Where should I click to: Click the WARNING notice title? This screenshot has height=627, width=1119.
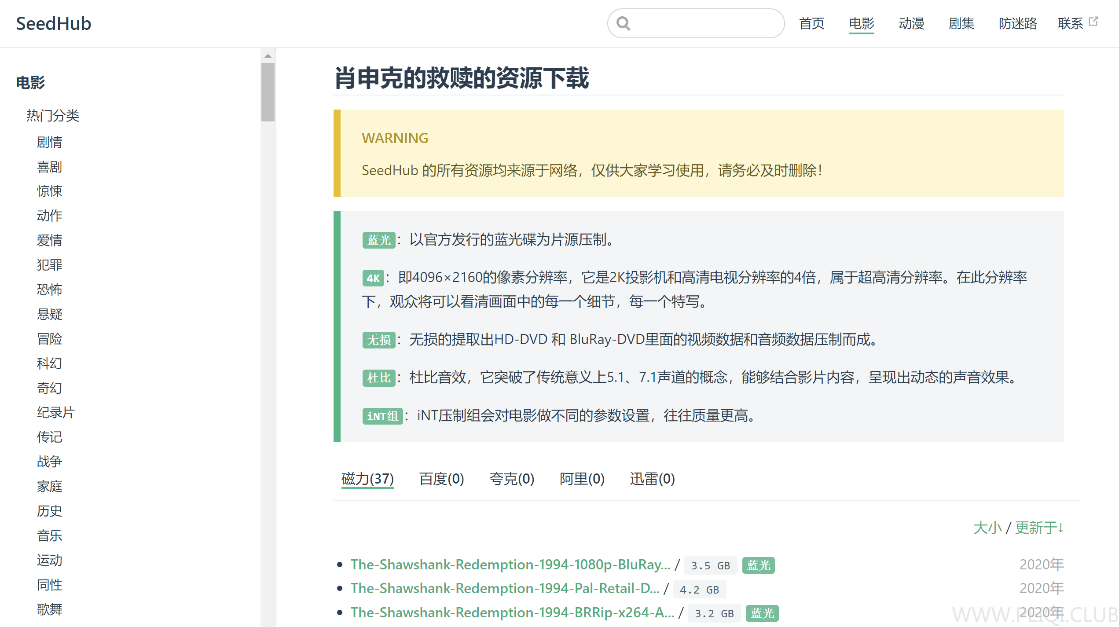click(395, 138)
